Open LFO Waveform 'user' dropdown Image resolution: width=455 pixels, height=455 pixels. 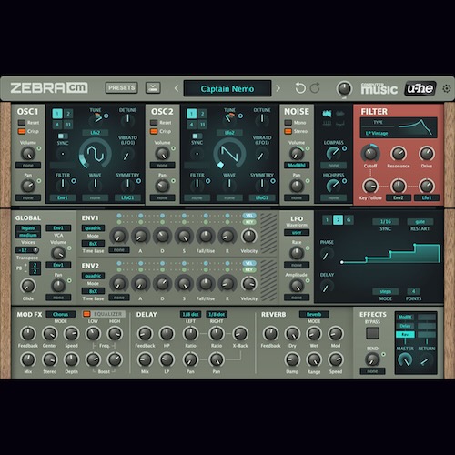[297, 233]
